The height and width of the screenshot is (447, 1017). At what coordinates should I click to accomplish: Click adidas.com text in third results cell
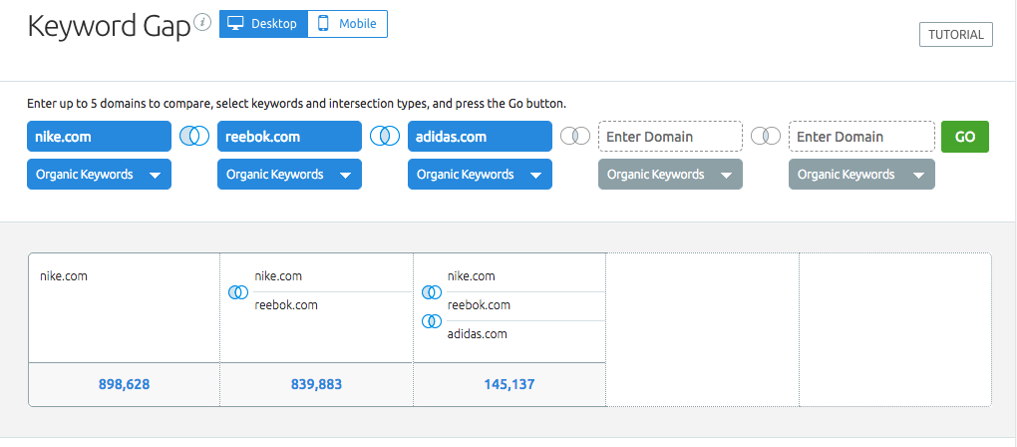pyautogui.click(x=478, y=334)
